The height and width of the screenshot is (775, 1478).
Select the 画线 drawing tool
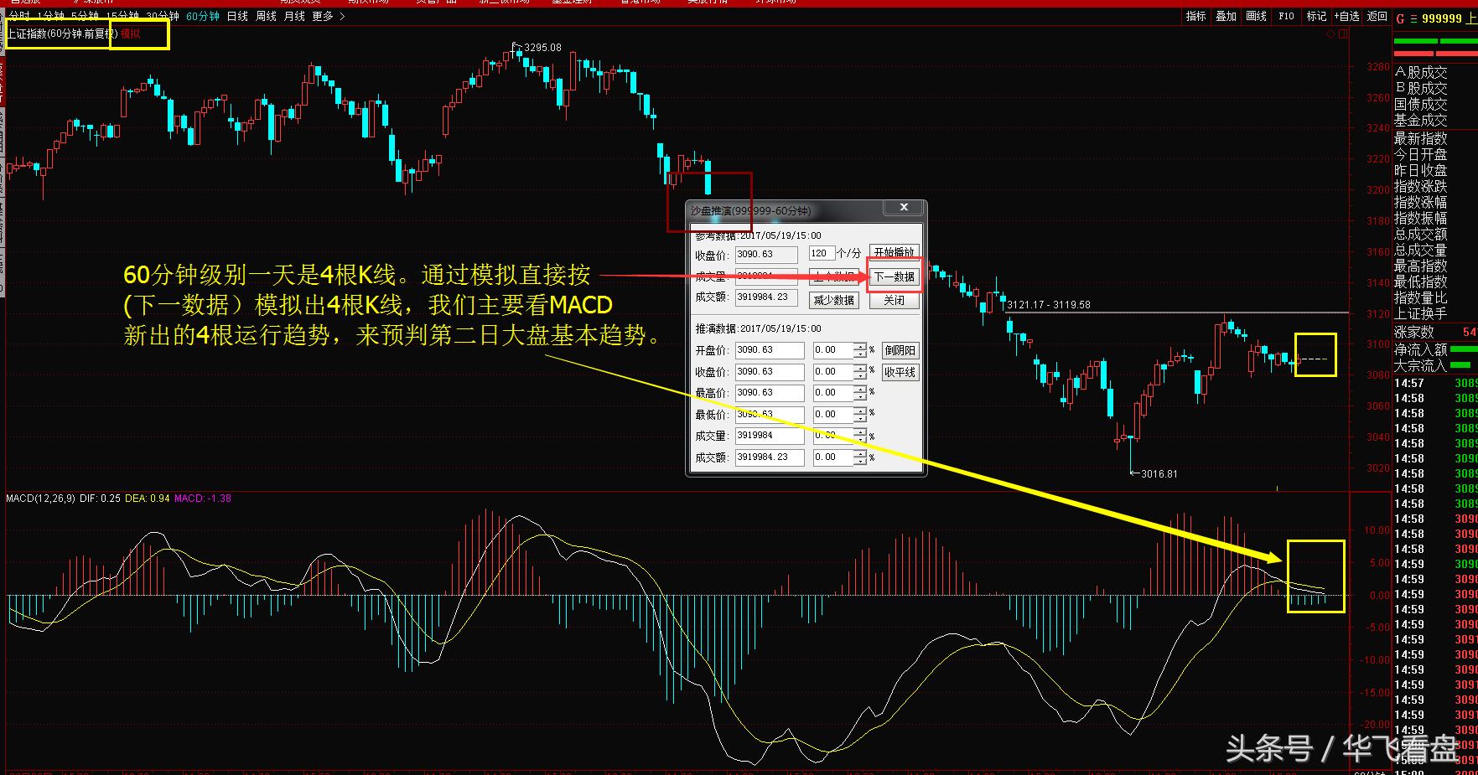click(x=1255, y=17)
